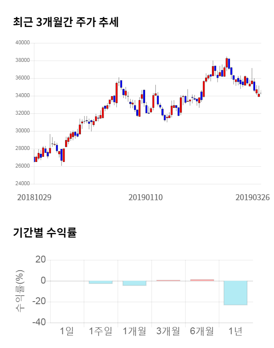This screenshot has width=274, height=348.
Task: Click the 1주일 axis label
Action: point(101,331)
